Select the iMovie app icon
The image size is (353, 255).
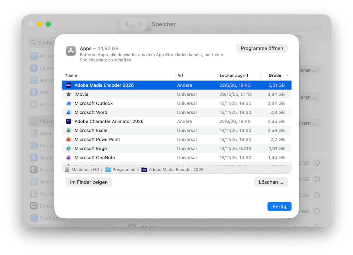[69, 94]
